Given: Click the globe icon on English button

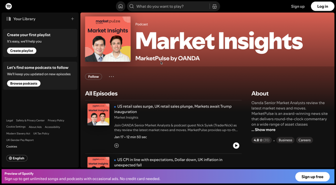Looking at the screenshot, I should tap(10, 158).
